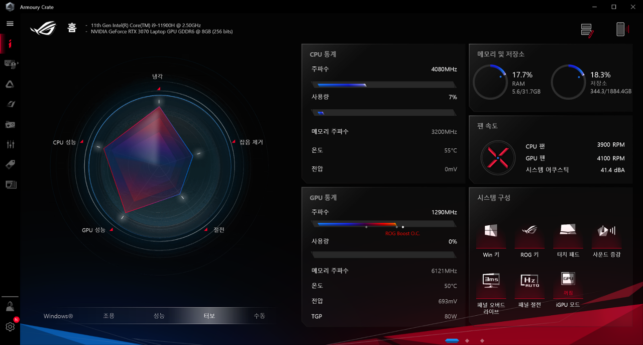The width and height of the screenshot is (643, 345).
Task: Click the CPU 성능 radar label
Action: [x=64, y=142]
